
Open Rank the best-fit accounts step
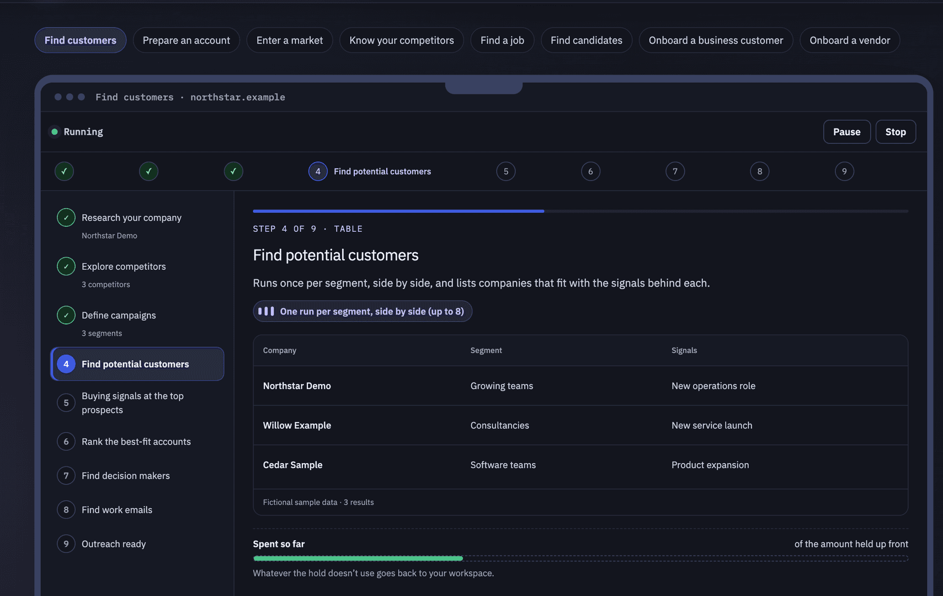click(x=137, y=441)
